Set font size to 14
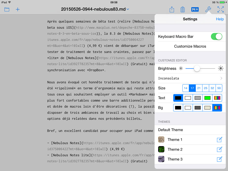This screenshot has width=228, height=171. 185,88
